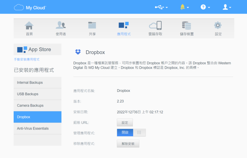Select 應用程式 apps icon
Viewport: 247px width, 158px height.
(x=124, y=25)
